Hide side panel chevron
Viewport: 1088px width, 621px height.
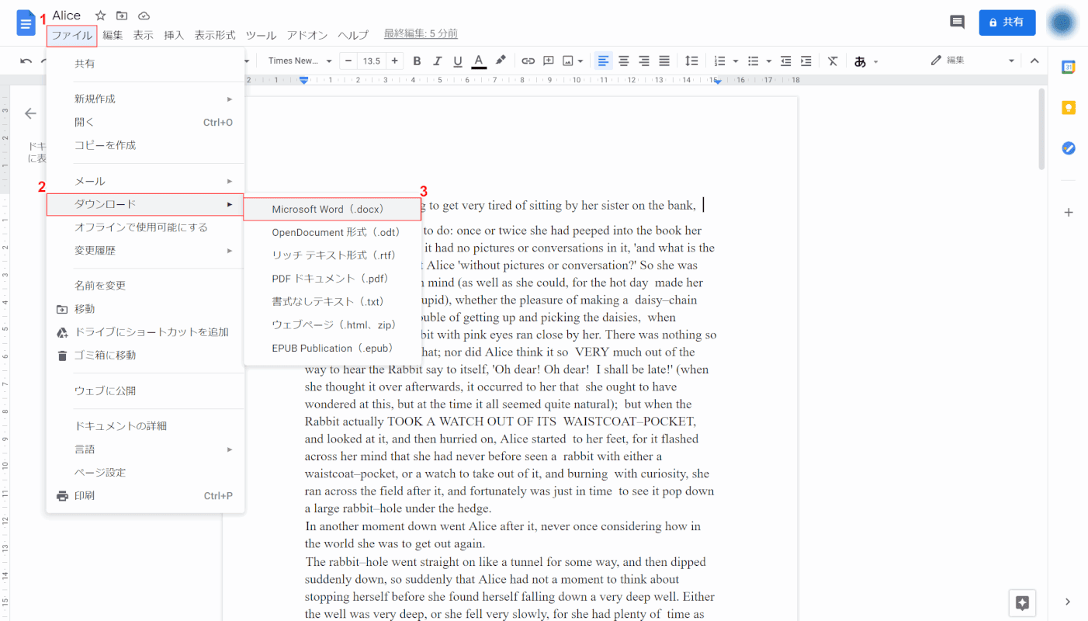coord(1069,602)
